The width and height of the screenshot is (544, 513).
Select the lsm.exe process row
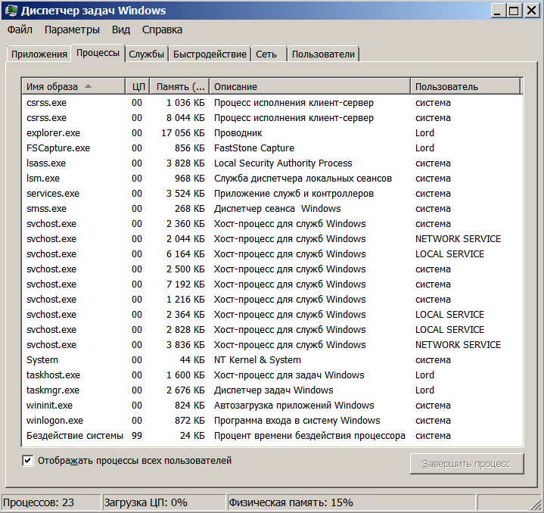pos(272,179)
